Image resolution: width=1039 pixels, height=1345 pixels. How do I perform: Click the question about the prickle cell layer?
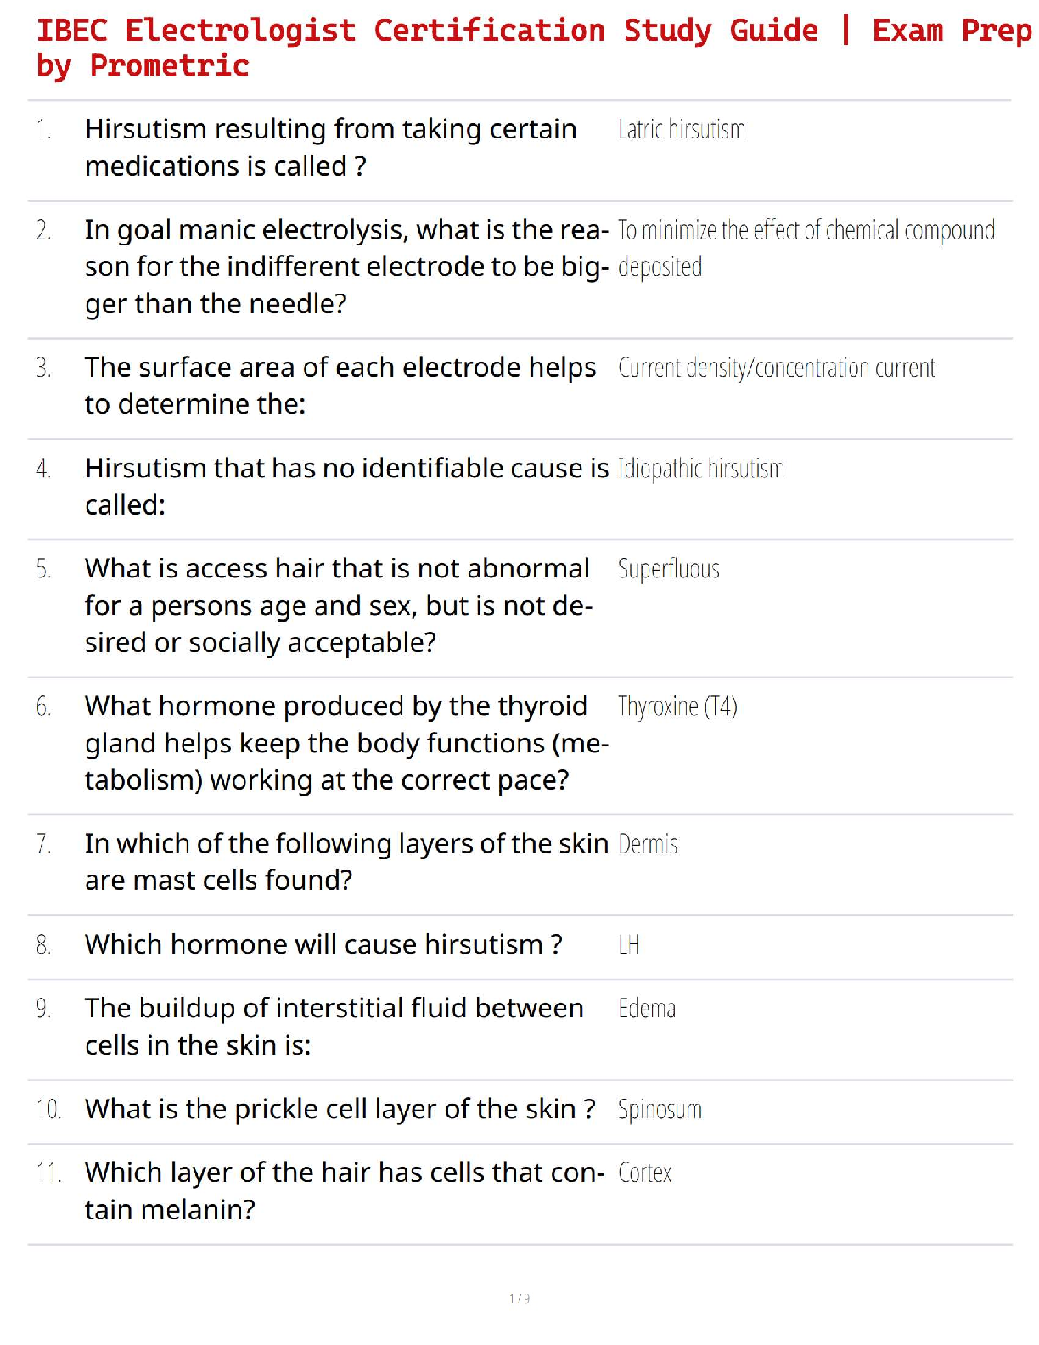tap(340, 1109)
